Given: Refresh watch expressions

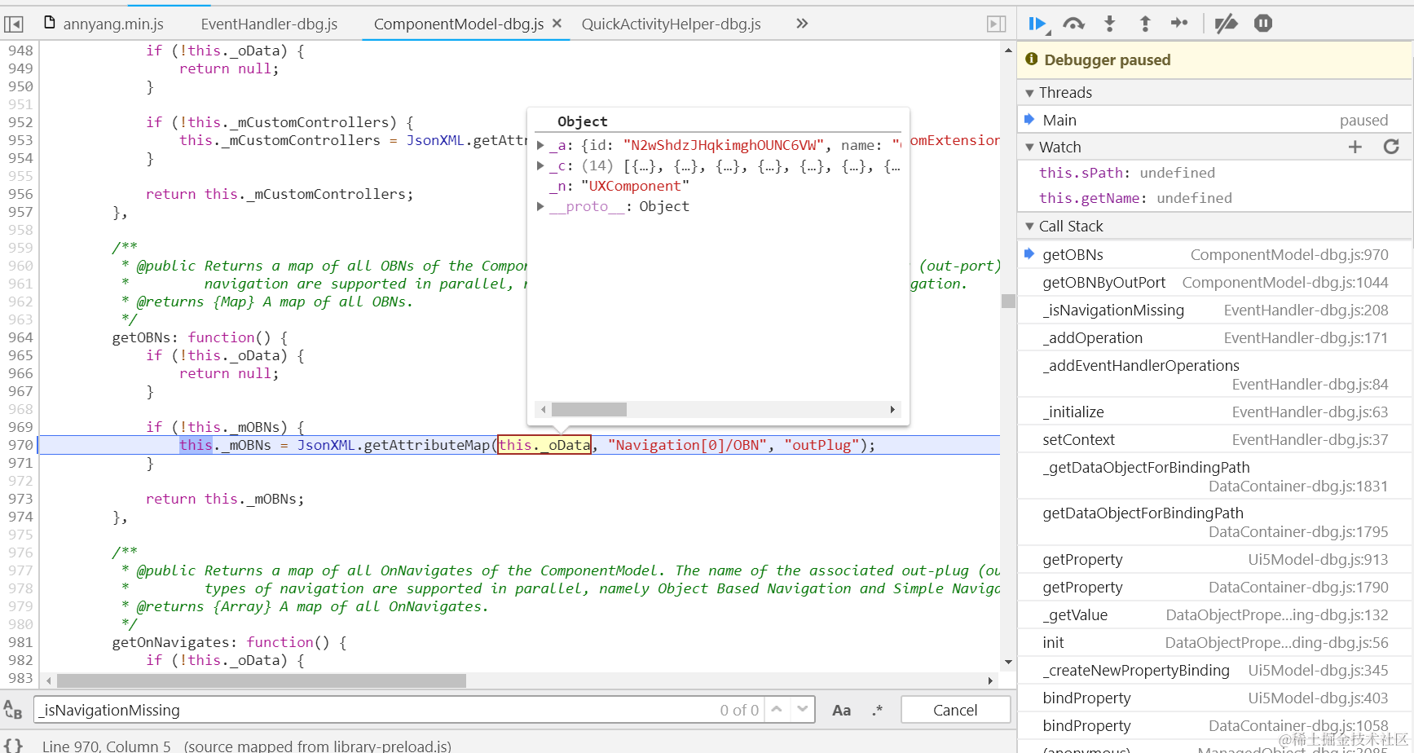Looking at the screenshot, I should [x=1391, y=147].
